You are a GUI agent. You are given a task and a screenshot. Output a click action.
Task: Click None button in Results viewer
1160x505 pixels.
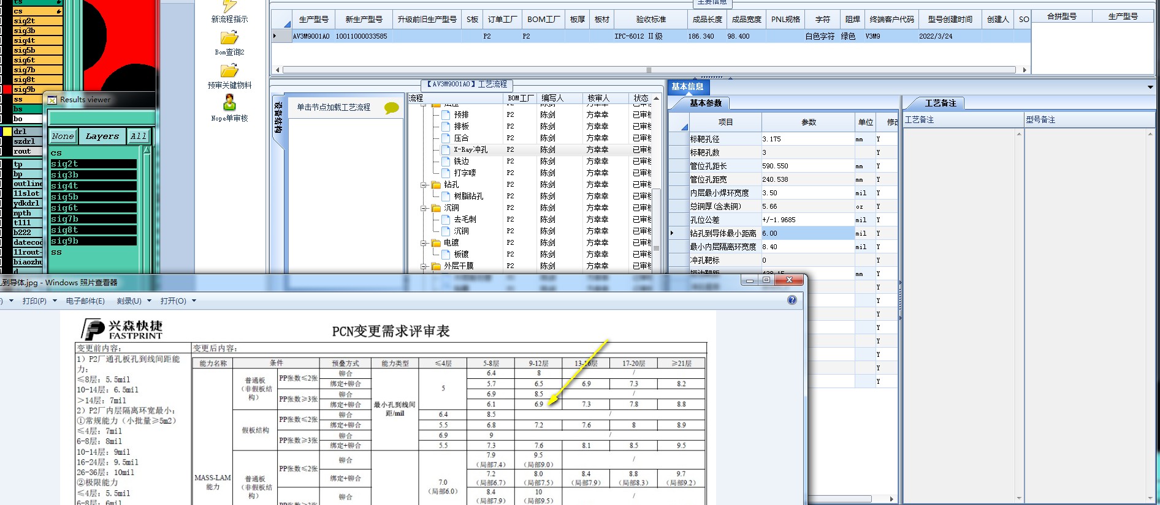(63, 137)
